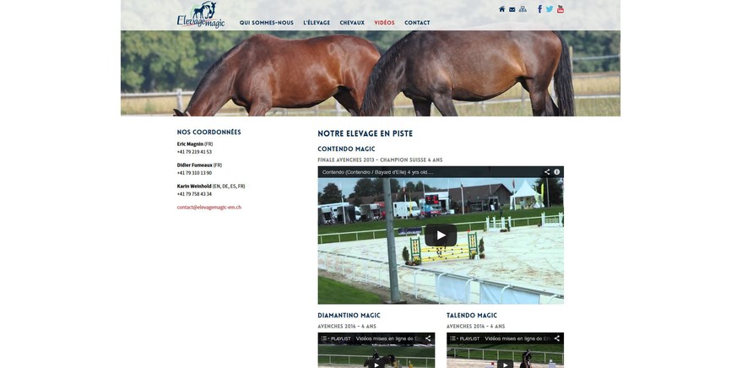Click the Elevage Magic logo
This screenshot has width=742, height=368.
(201, 15)
